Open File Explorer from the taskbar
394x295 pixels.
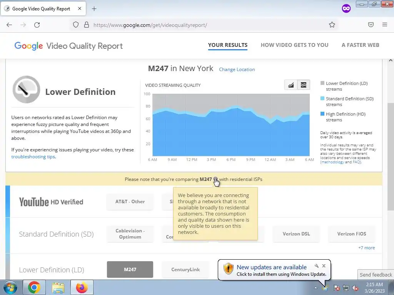[x=58, y=287]
